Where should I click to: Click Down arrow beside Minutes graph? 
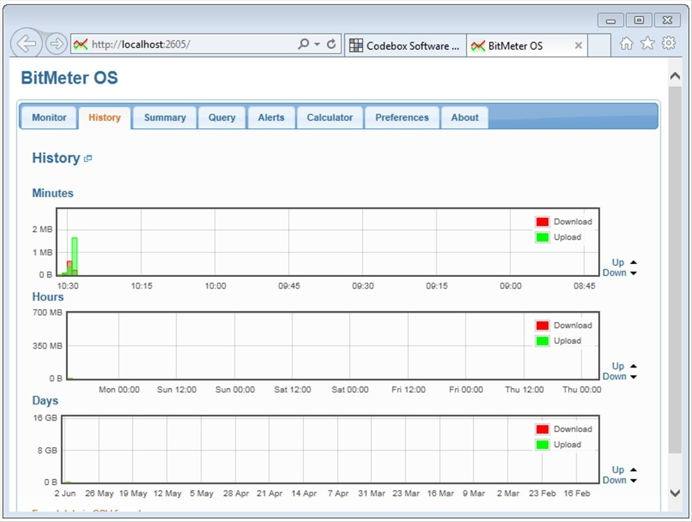pos(633,274)
